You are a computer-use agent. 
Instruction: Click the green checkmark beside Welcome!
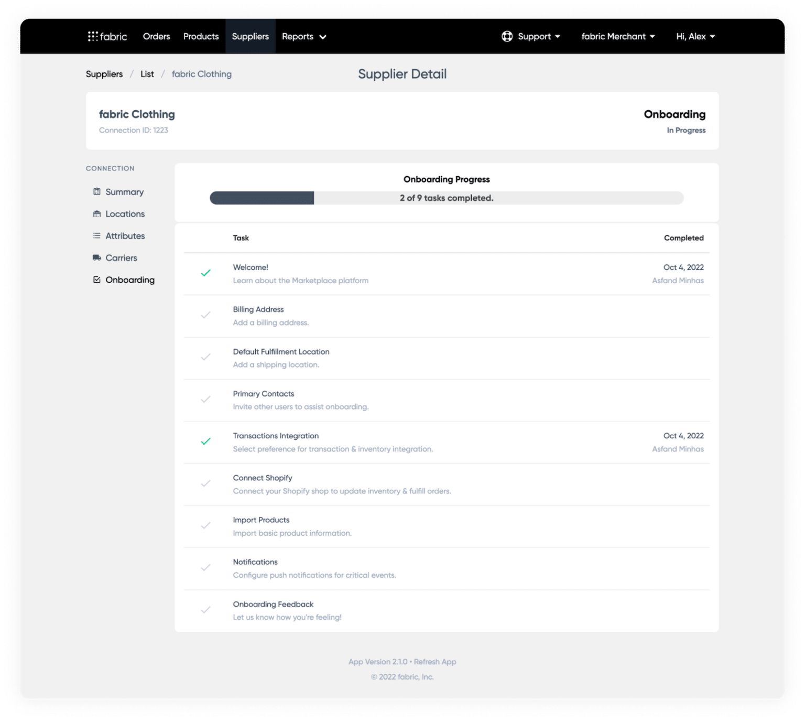coord(206,273)
